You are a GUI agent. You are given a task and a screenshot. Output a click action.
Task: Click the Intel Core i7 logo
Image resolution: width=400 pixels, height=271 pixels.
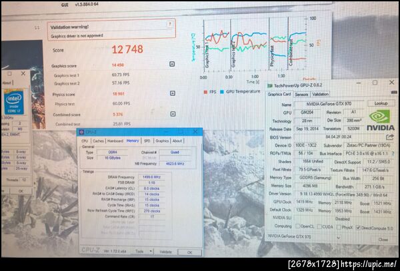(14, 102)
